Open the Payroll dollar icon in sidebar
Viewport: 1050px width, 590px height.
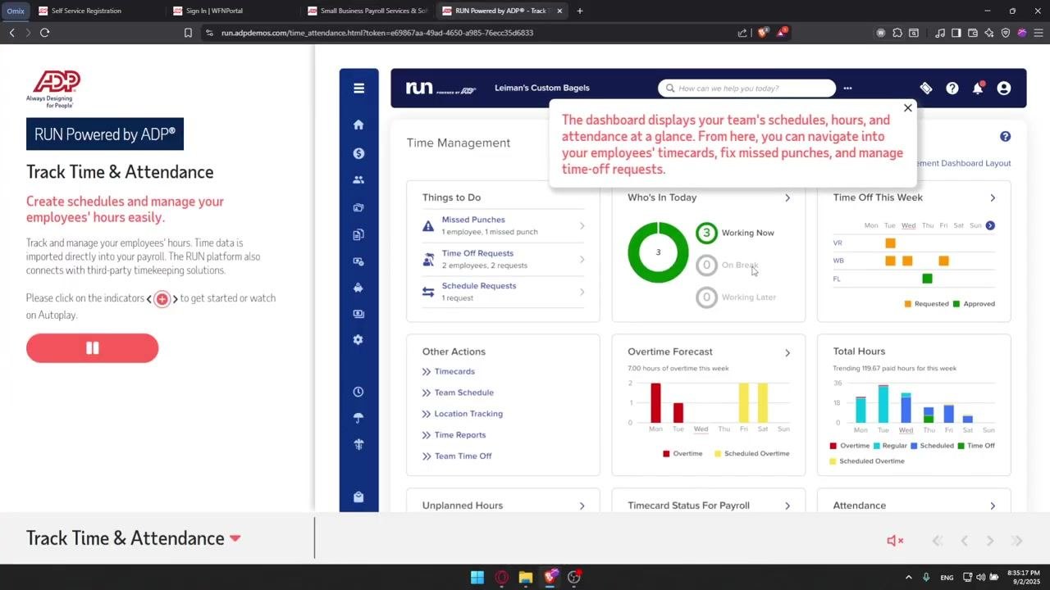click(x=358, y=153)
